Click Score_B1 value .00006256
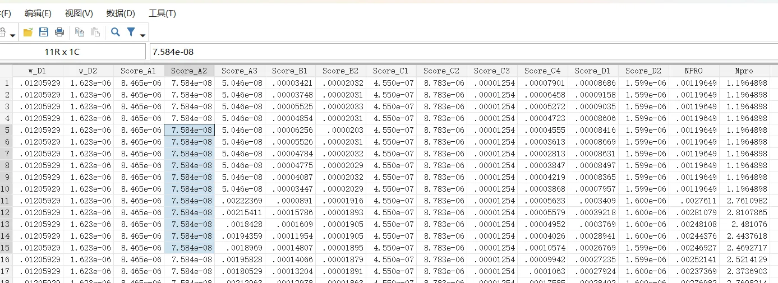 pyautogui.click(x=290, y=130)
